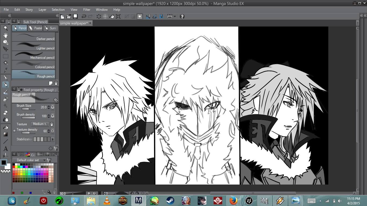Viewport: 367px width, 206px height.
Task: Click the Clear layer icon
Action: pyautogui.click(x=99, y=16)
